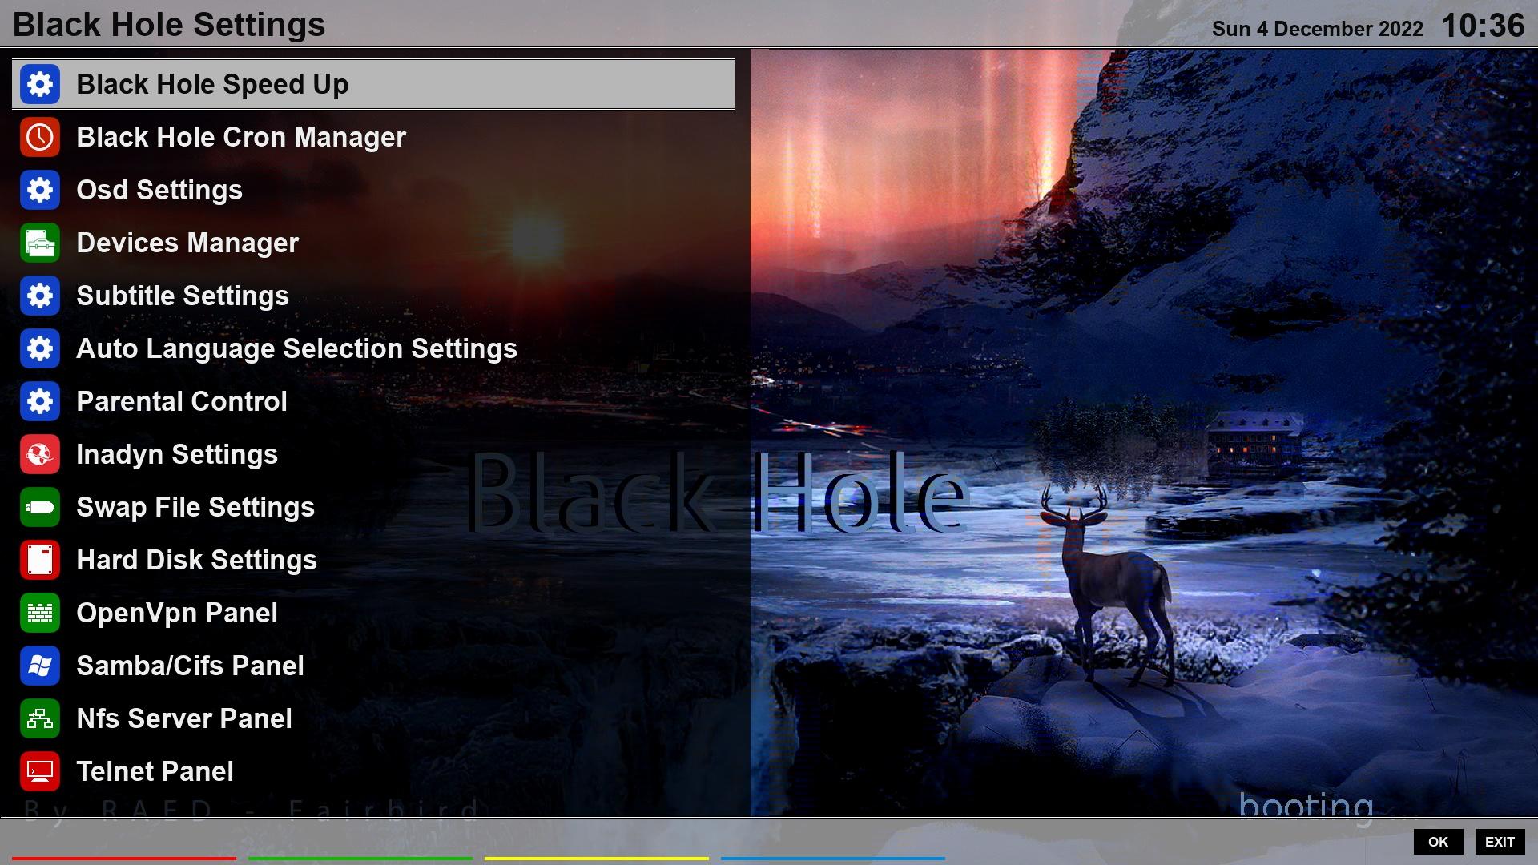Click the Cron Manager clock icon
The height and width of the screenshot is (865, 1538).
(40, 137)
